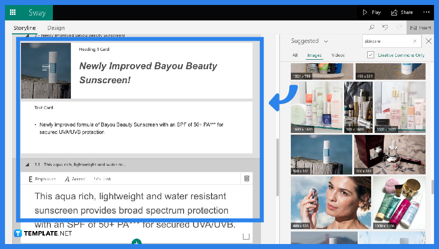Click the Heading 1 Card label
This screenshot has height=249, width=439.
coord(94,49)
